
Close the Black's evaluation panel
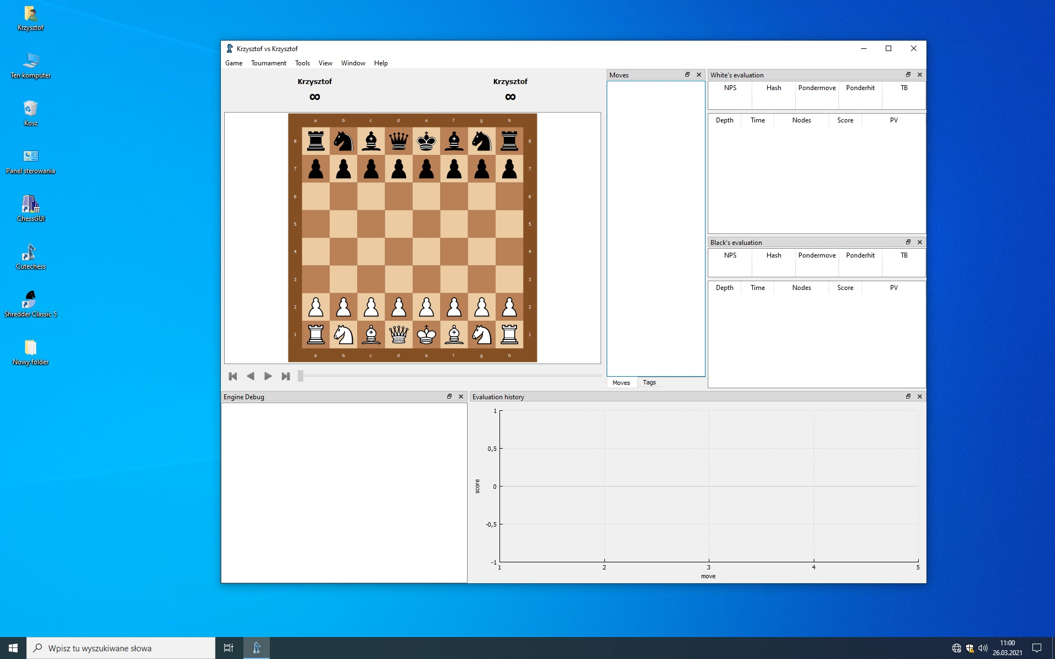pos(920,242)
